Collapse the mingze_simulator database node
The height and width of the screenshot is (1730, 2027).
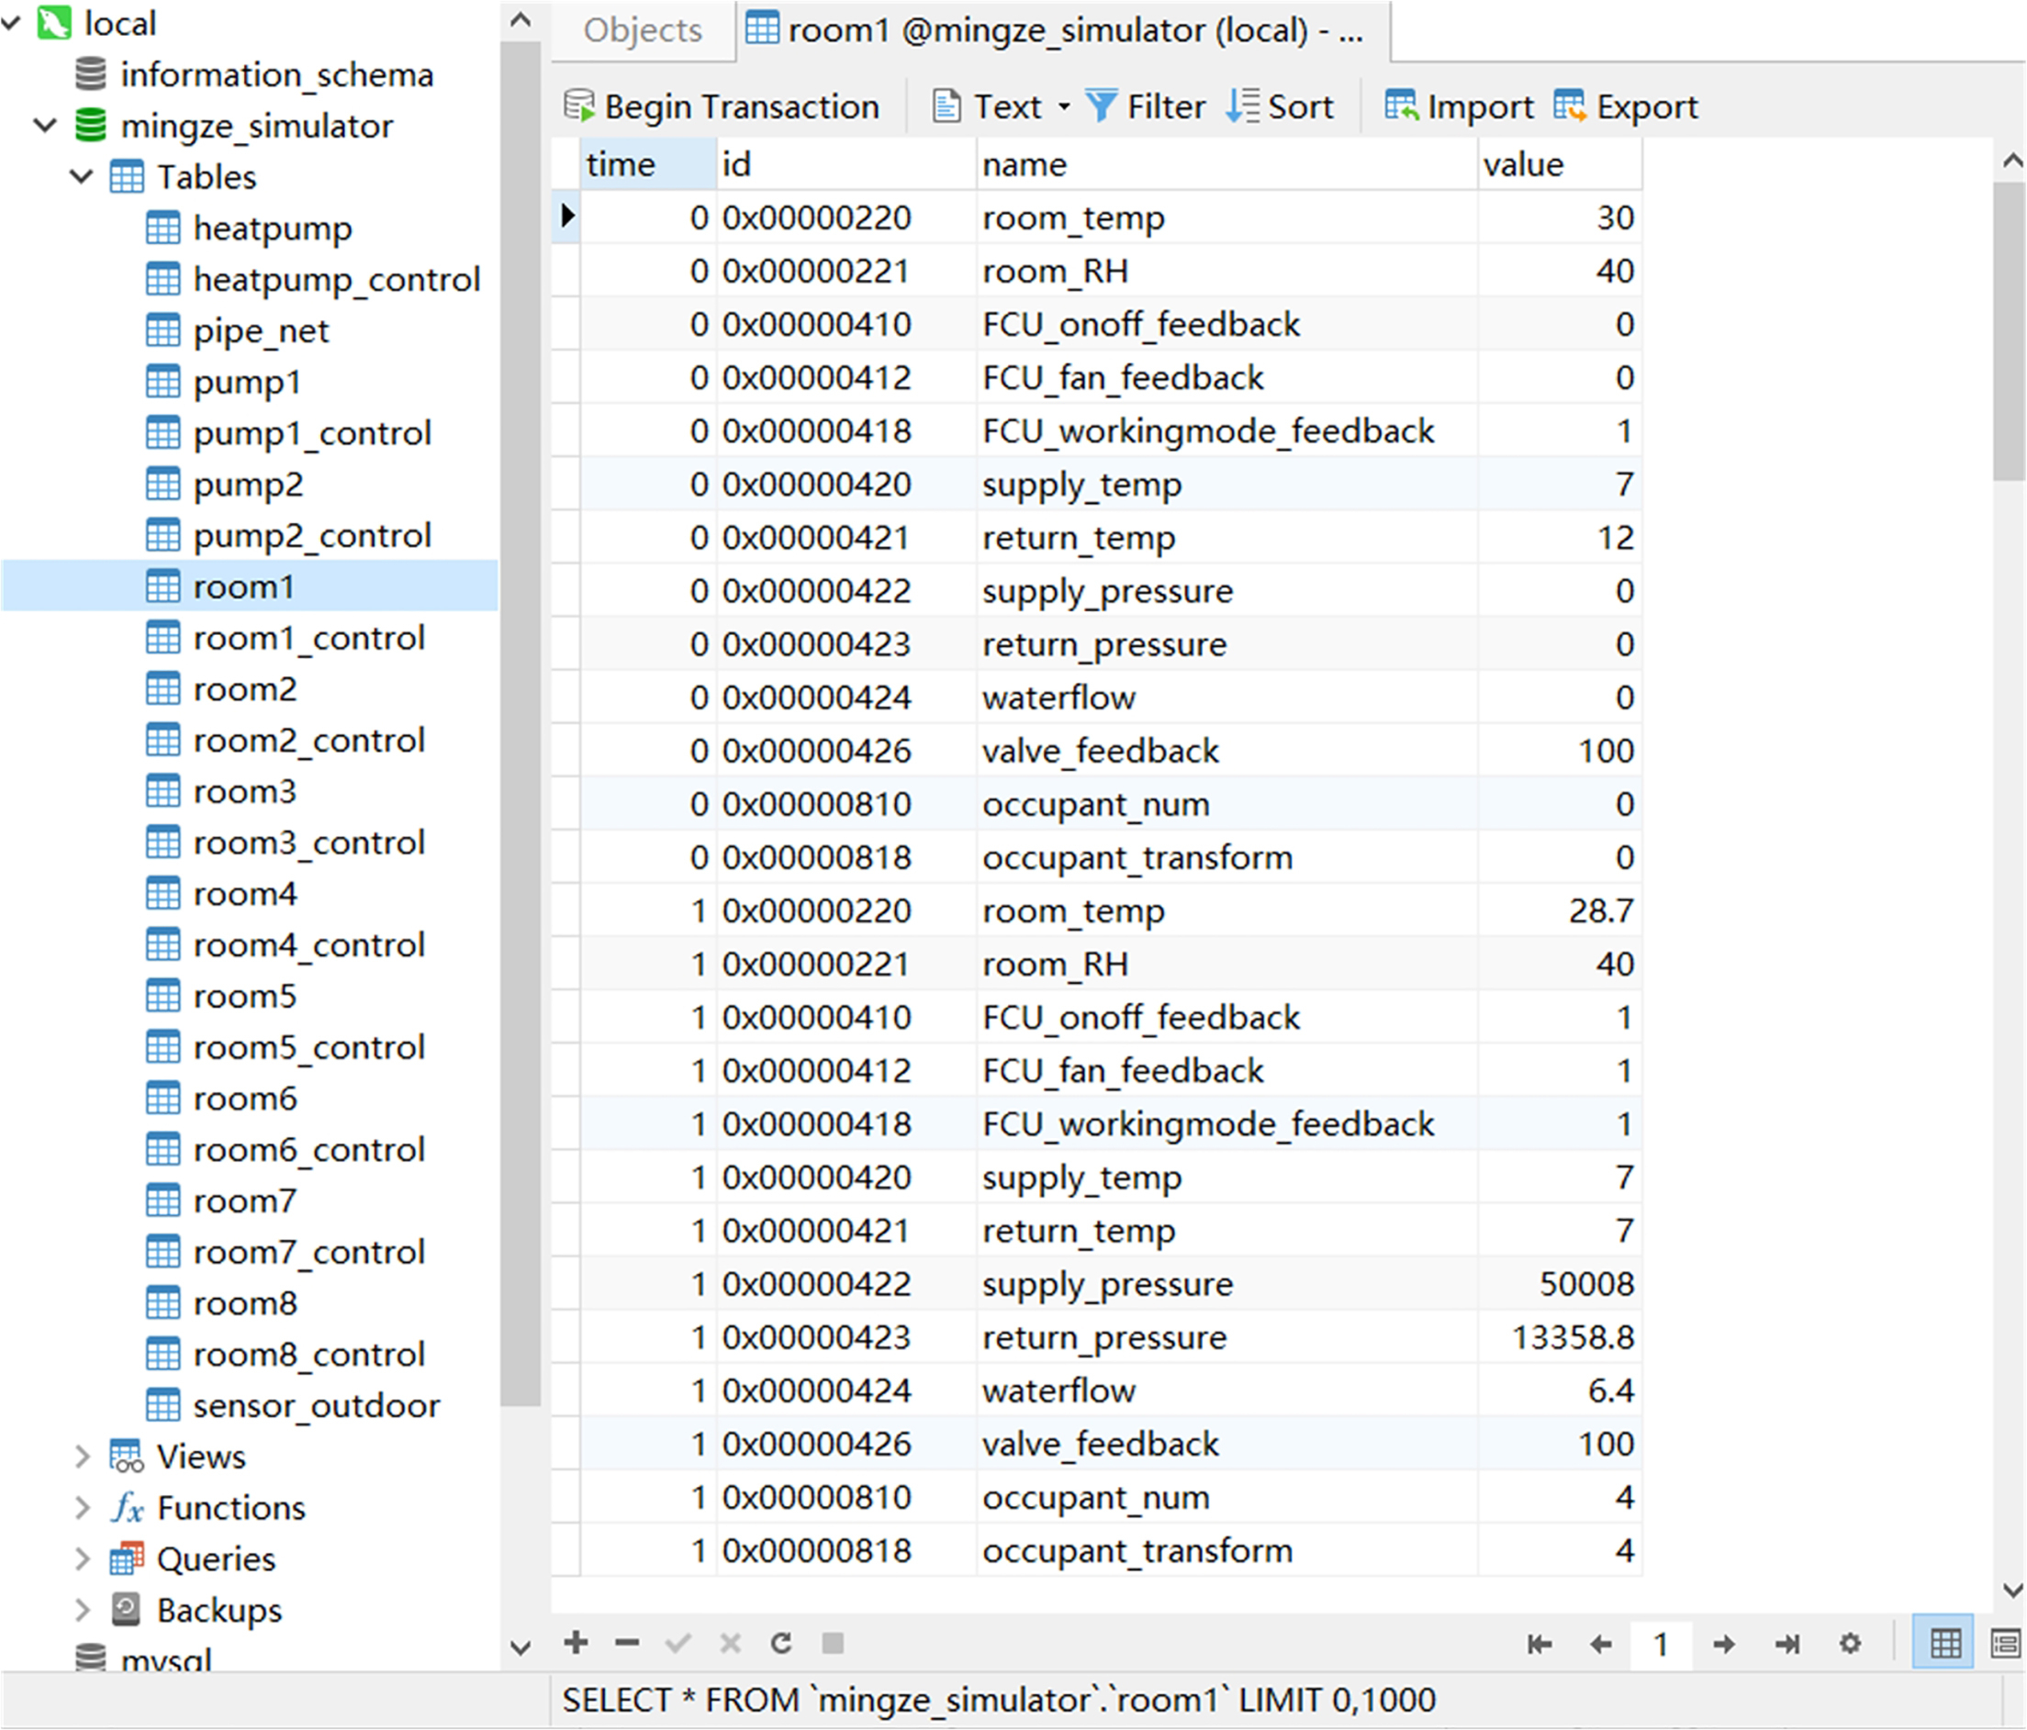point(45,125)
